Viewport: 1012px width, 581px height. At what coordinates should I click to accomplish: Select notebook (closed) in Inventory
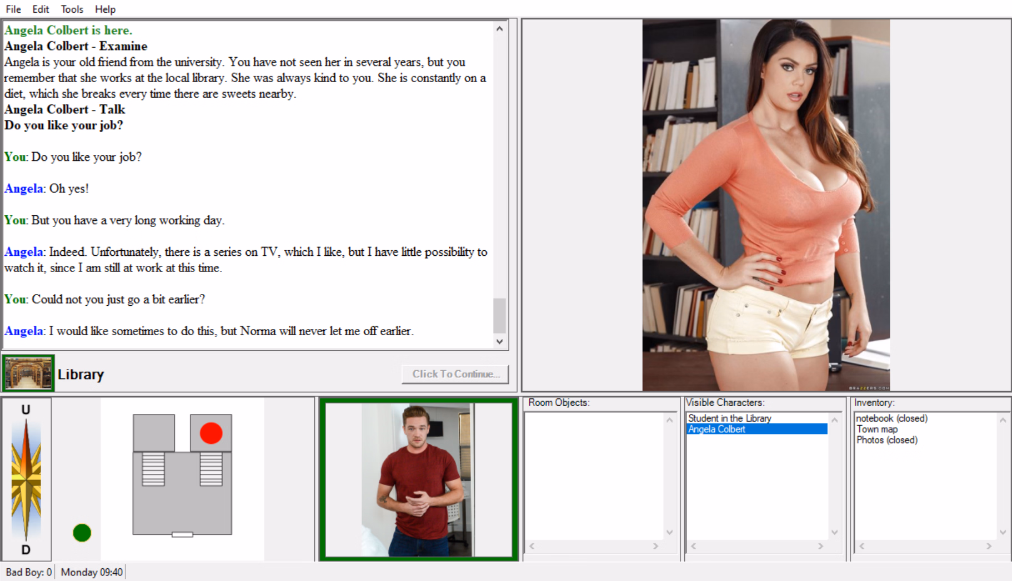891,418
